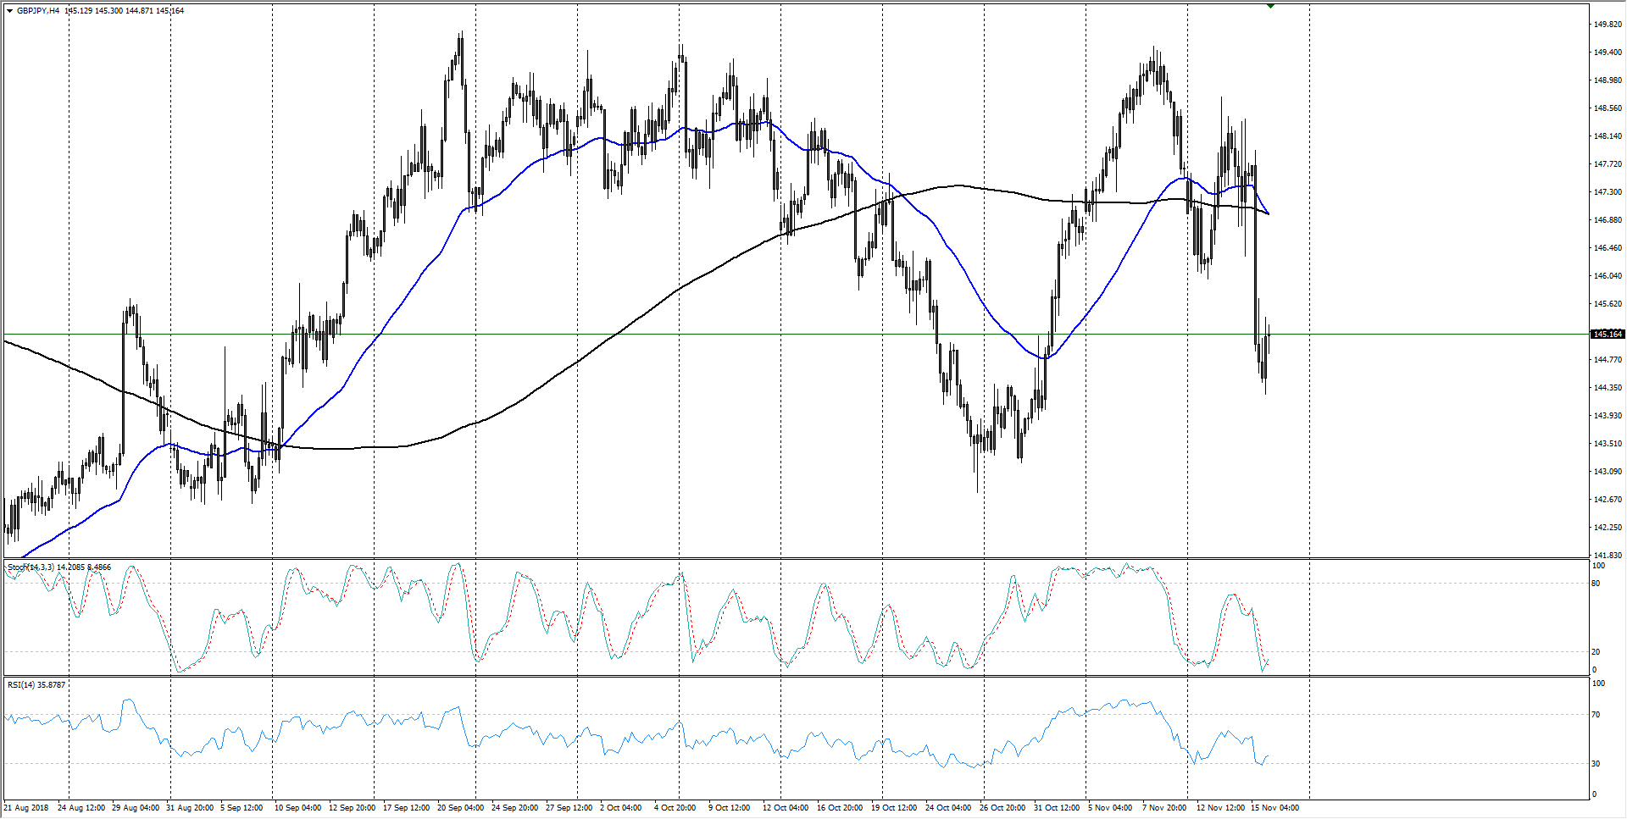Viewport: 1627px width, 819px height.
Task: Click the Stoch(14,3,3) indicator label
Action: click(31, 567)
